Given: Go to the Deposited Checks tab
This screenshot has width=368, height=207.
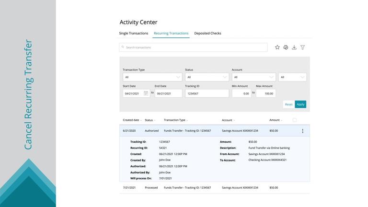Looking at the screenshot, I should click(x=207, y=34).
